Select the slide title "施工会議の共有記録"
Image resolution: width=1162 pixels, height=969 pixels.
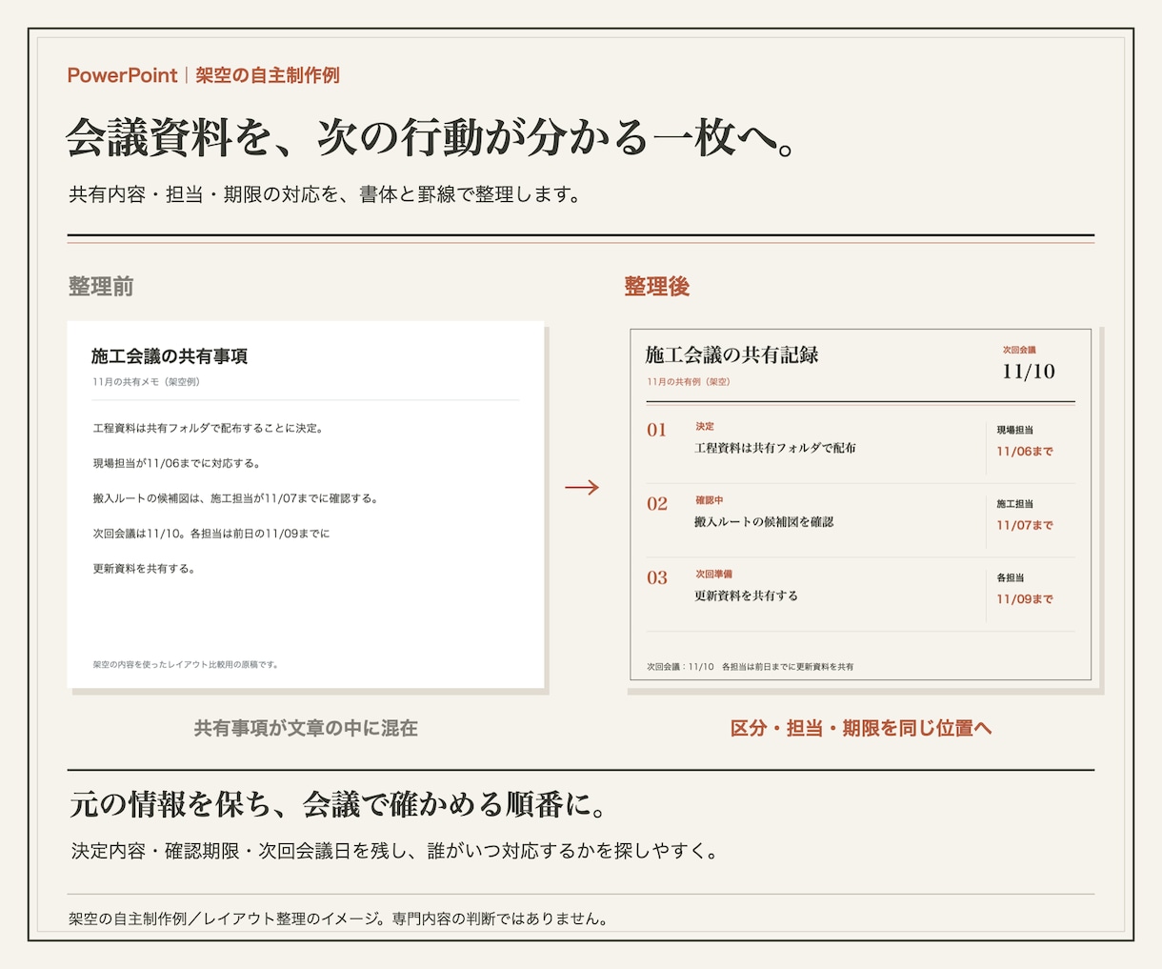(x=731, y=355)
